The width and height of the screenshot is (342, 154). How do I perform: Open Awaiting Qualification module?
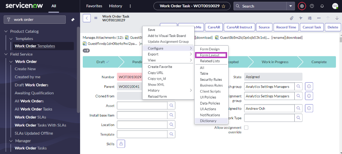pos(34,93)
